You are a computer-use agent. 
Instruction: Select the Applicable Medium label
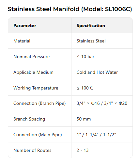[33, 72]
